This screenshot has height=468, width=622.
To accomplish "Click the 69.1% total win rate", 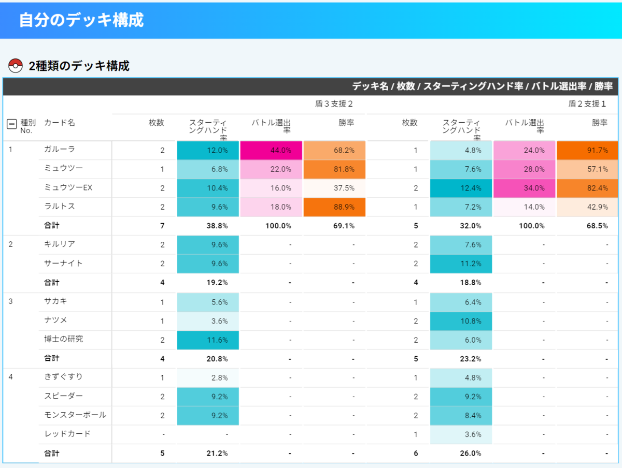I will click(x=345, y=226).
